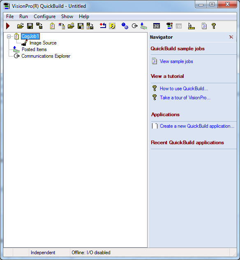This screenshot has height=260, width=240.
Task: Collapse the CogJob1 tree node
Action: tap(9, 36)
